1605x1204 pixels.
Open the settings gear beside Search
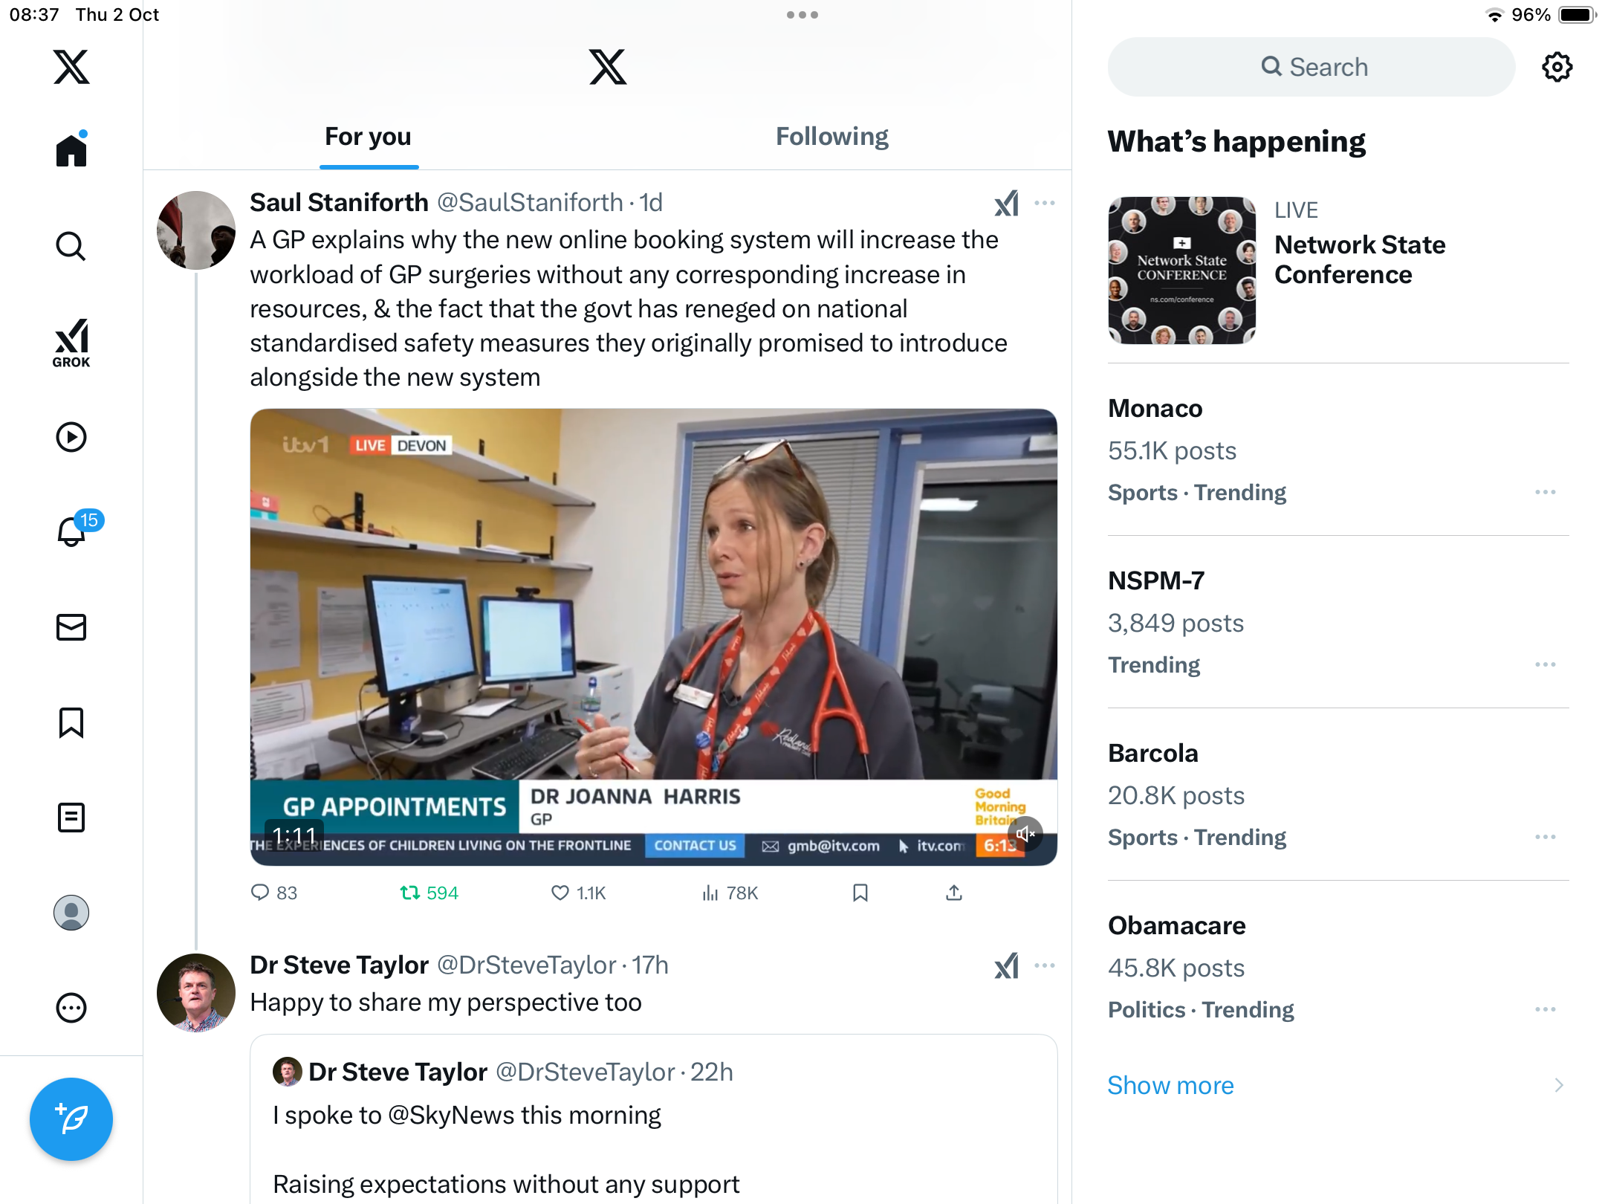[x=1557, y=67]
